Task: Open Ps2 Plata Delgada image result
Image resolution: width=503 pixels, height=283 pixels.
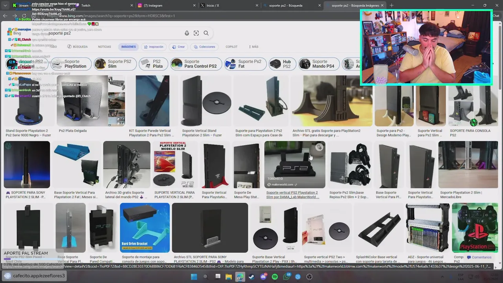Action: click(91, 101)
